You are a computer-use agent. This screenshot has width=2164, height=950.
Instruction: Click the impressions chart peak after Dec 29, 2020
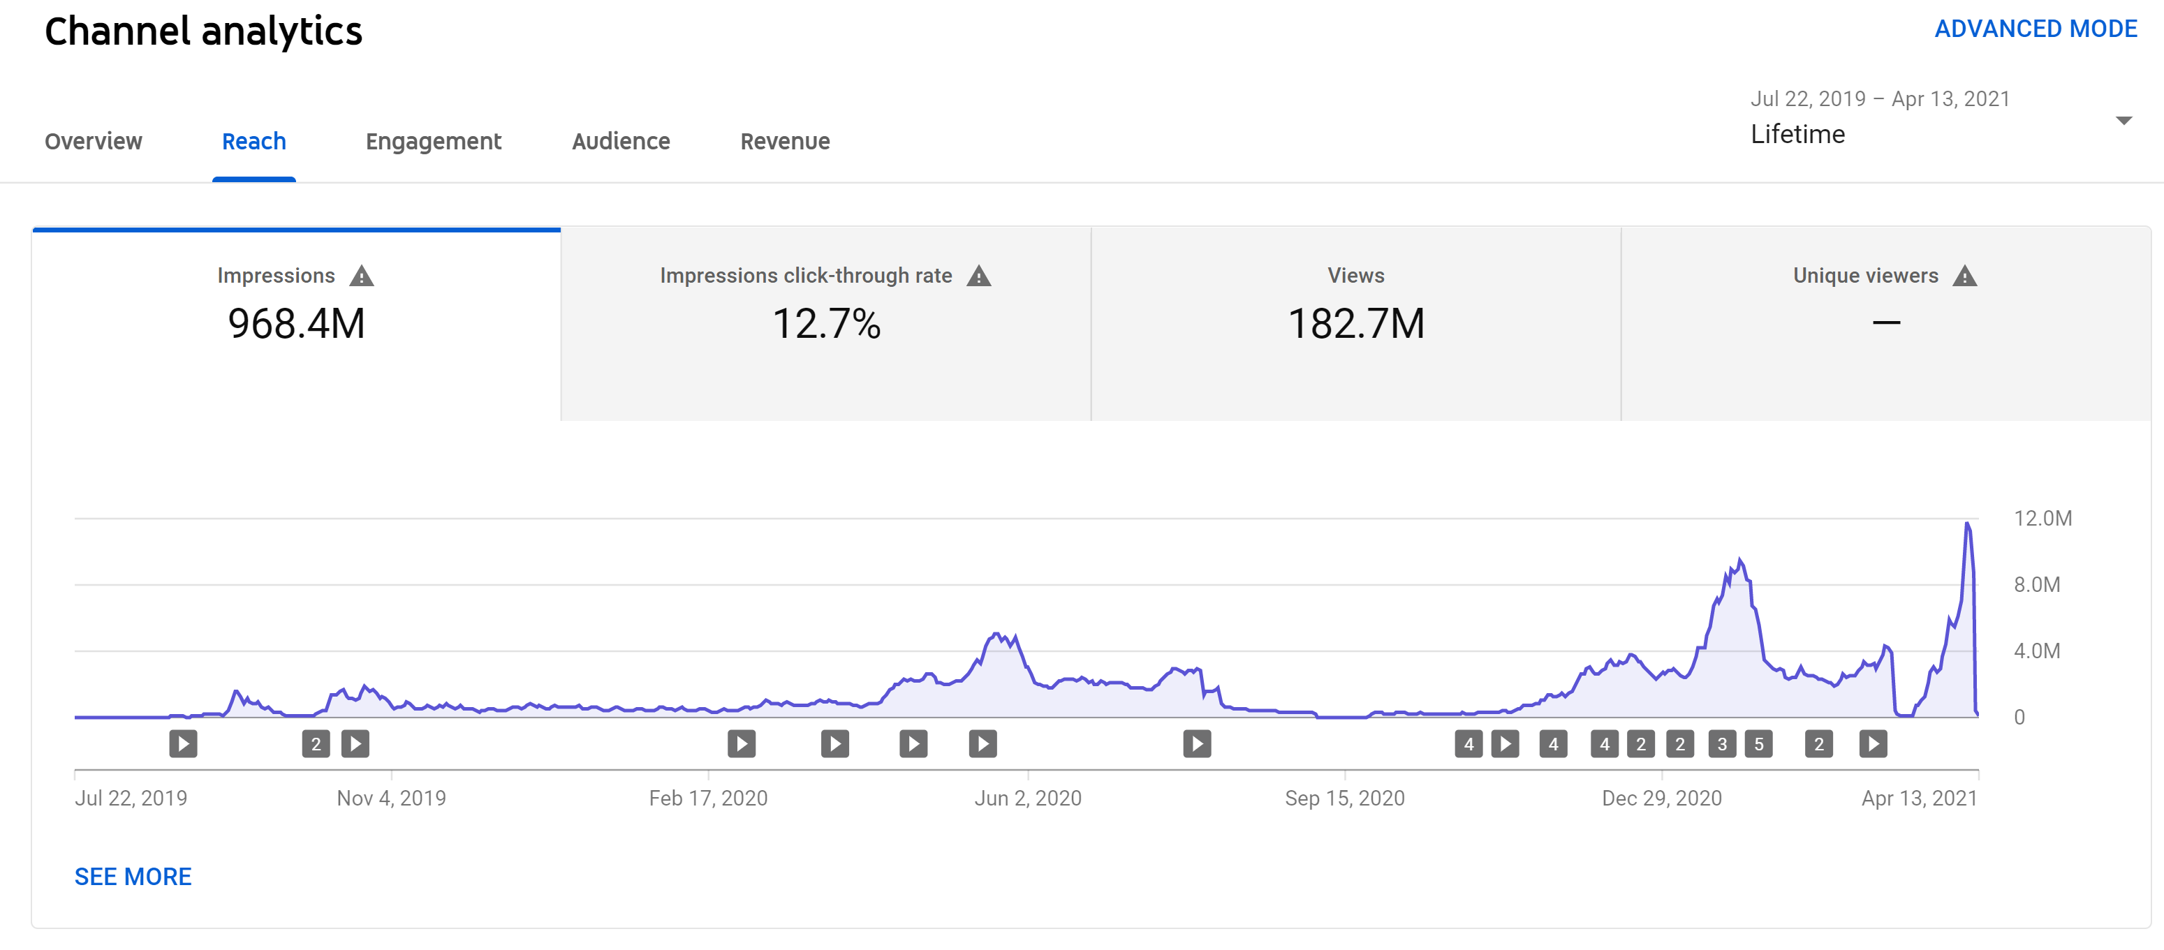click(x=1739, y=559)
